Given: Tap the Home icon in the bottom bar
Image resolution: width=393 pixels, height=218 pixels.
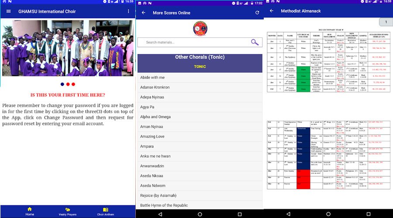Looking at the screenshot, I should tap(30, 211).
